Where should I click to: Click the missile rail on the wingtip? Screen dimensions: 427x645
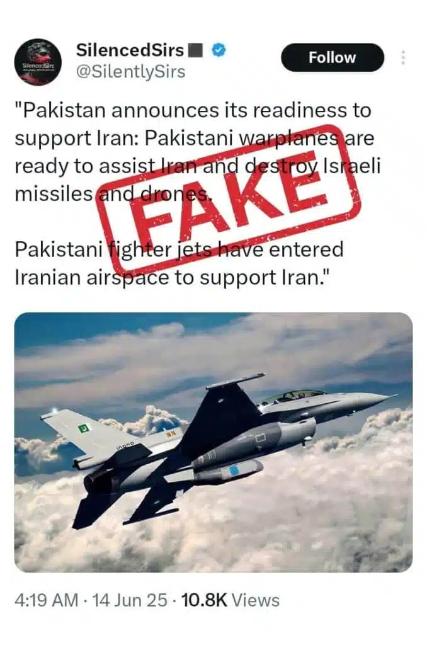pos(236,381)
